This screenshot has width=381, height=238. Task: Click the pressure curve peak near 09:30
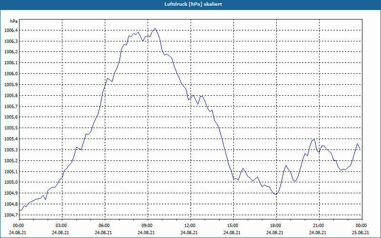pos(155,29)
